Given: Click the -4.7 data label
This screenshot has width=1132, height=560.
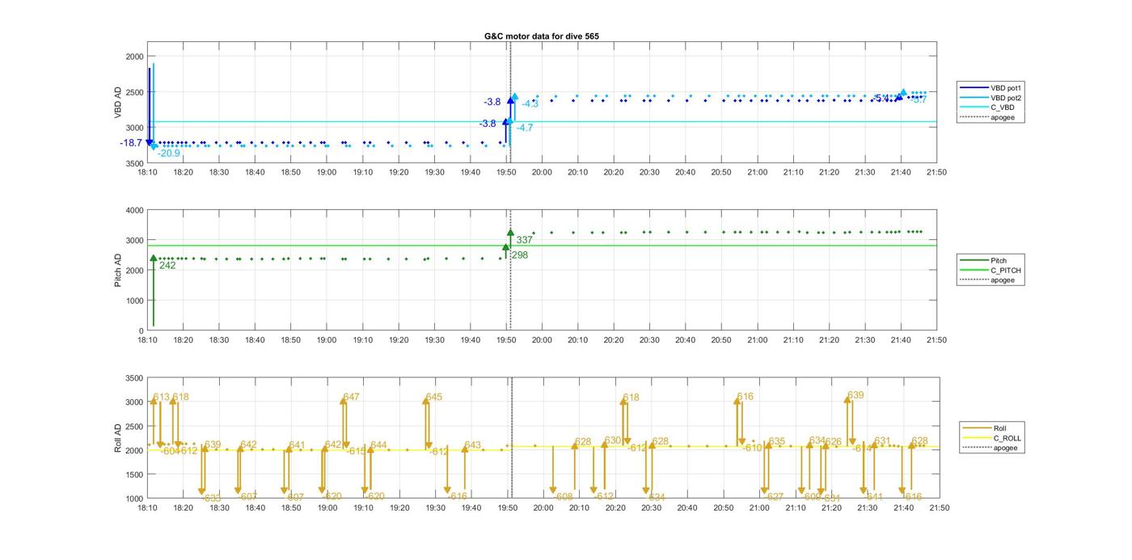Looking at the screenshot, I should (x=525, y=128).
